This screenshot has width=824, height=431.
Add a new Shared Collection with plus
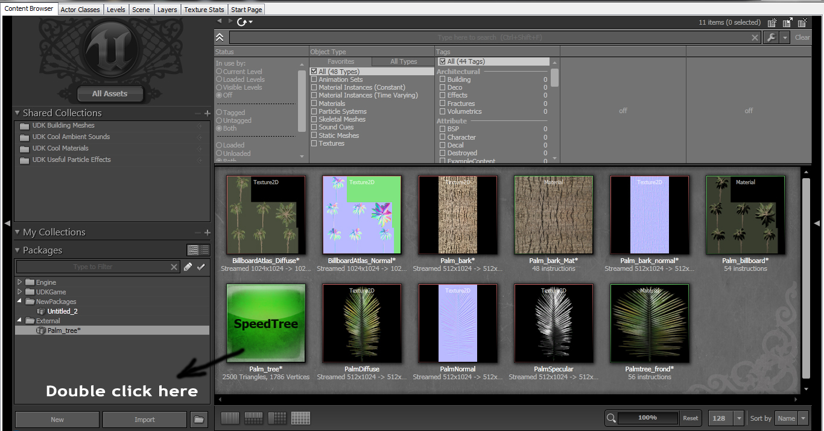point(208,113)
